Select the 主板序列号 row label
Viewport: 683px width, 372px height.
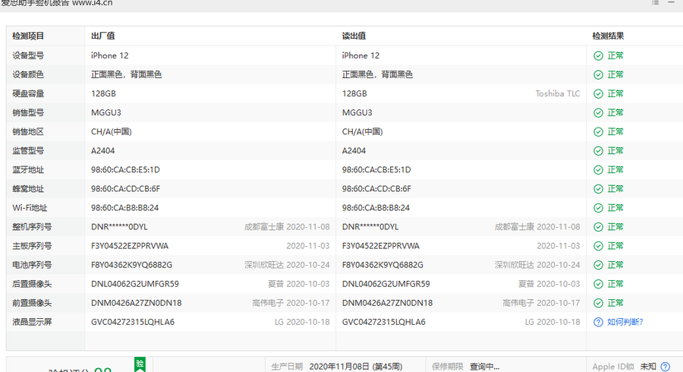32,246
